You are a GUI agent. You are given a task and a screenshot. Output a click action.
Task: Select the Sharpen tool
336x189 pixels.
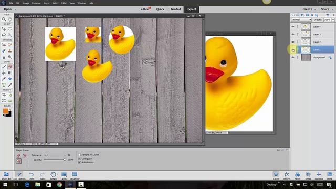[4, 57]
